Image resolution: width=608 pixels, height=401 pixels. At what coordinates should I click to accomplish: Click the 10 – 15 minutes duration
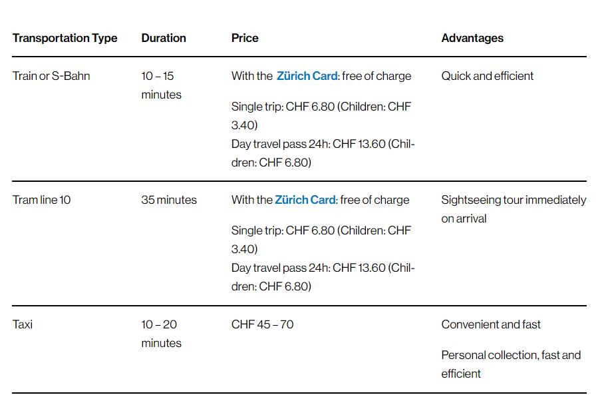[160, 85]
